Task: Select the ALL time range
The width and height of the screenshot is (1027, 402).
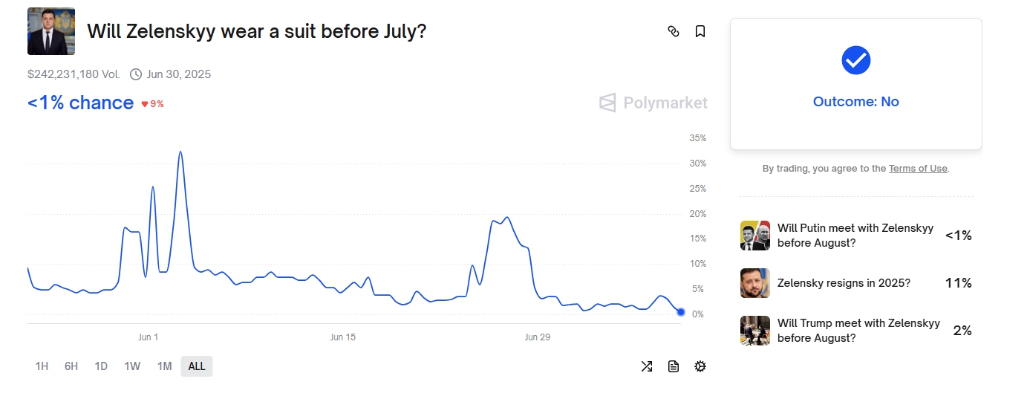Action: tap(197, 366)
